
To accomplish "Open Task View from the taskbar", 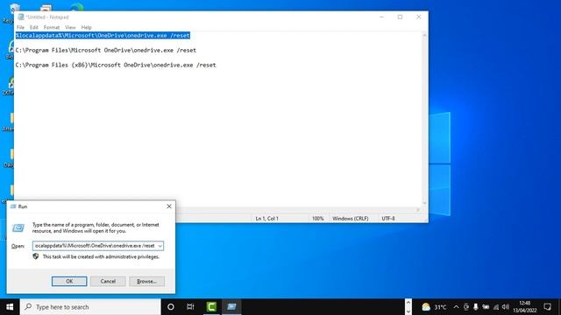I will pos(190,307).
